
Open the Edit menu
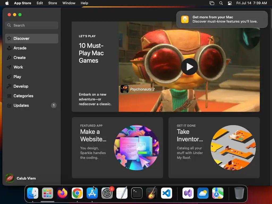point(40,3)
